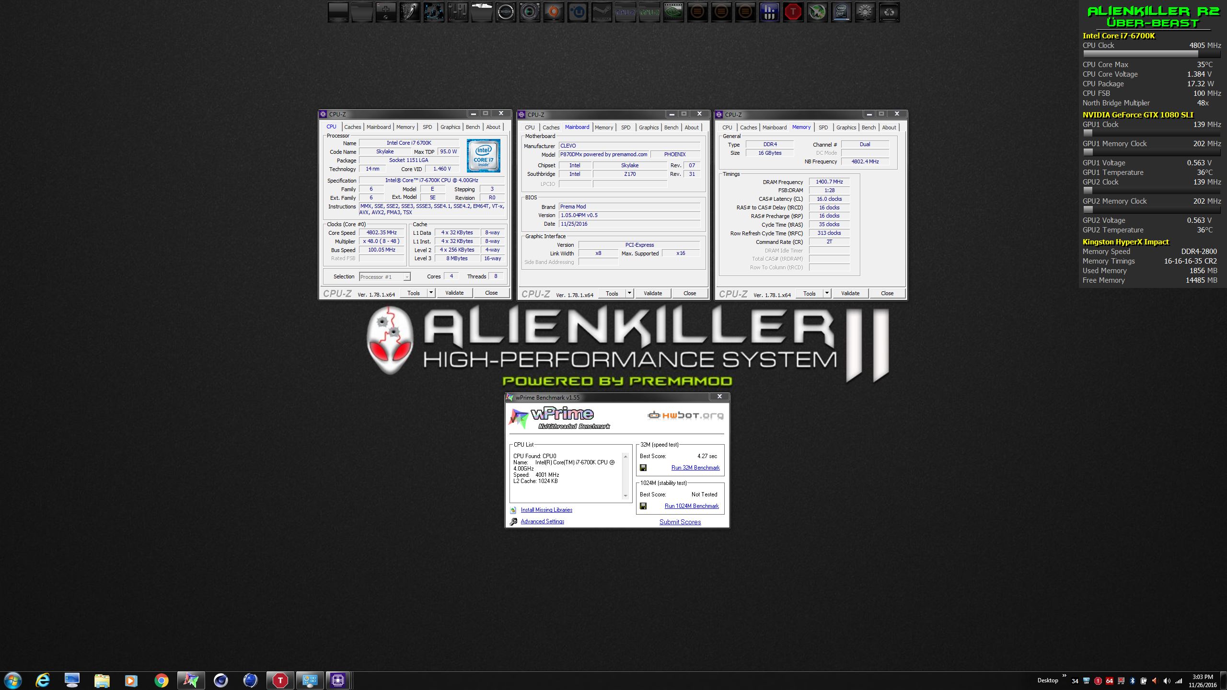Click the DRAM Frequency value 1400.7 MHz

point(829,182)
